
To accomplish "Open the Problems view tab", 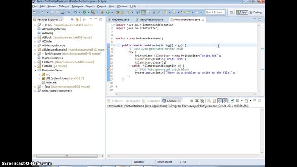I will (x=116, y=101).
